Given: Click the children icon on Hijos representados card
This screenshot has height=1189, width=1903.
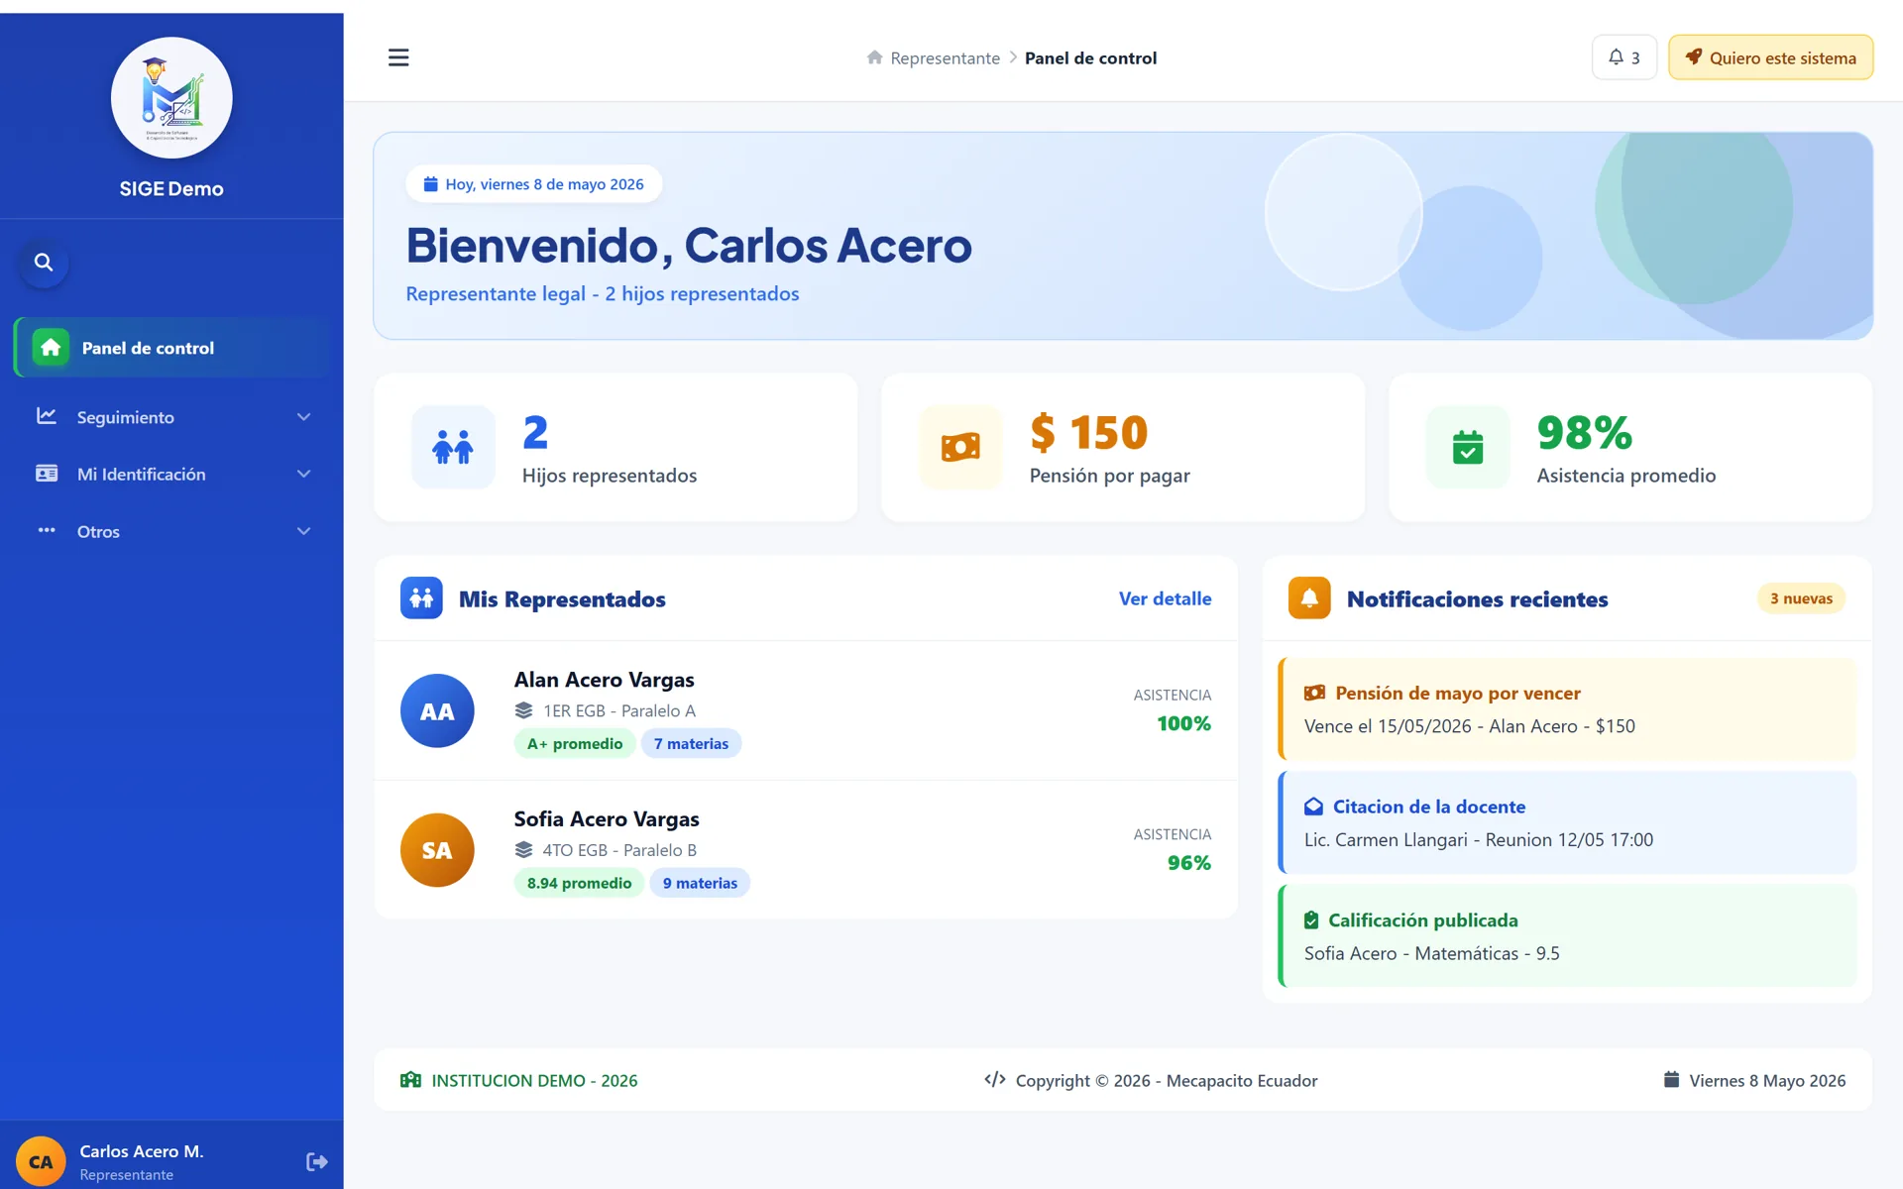Looking at the screenshot, I should point(453,447).
